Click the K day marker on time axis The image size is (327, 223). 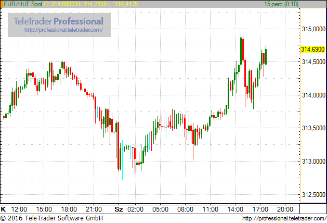point(3,209)
